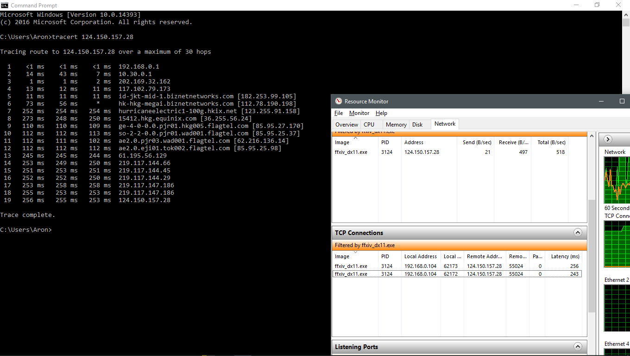Sort network activity by Address column

click(429, 142)
